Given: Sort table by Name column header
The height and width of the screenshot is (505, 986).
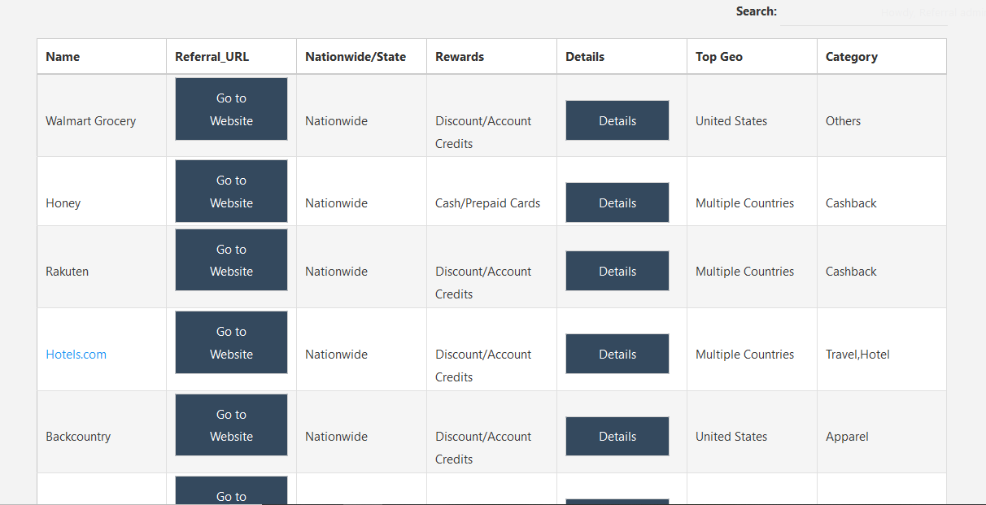Looking at the screenshot, I should pyautogui.click(x=102, y=57).
